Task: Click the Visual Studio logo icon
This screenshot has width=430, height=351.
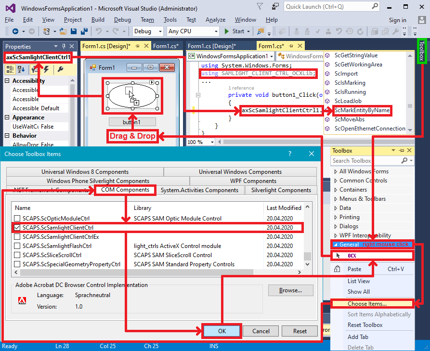Action: click(11, 8)
